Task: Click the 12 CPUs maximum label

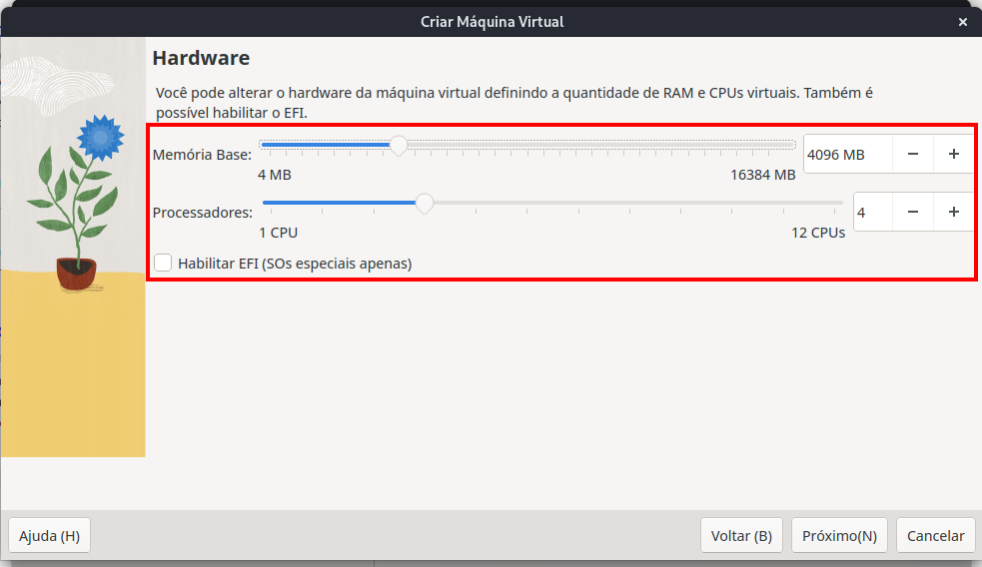Action: click(818, 233)
